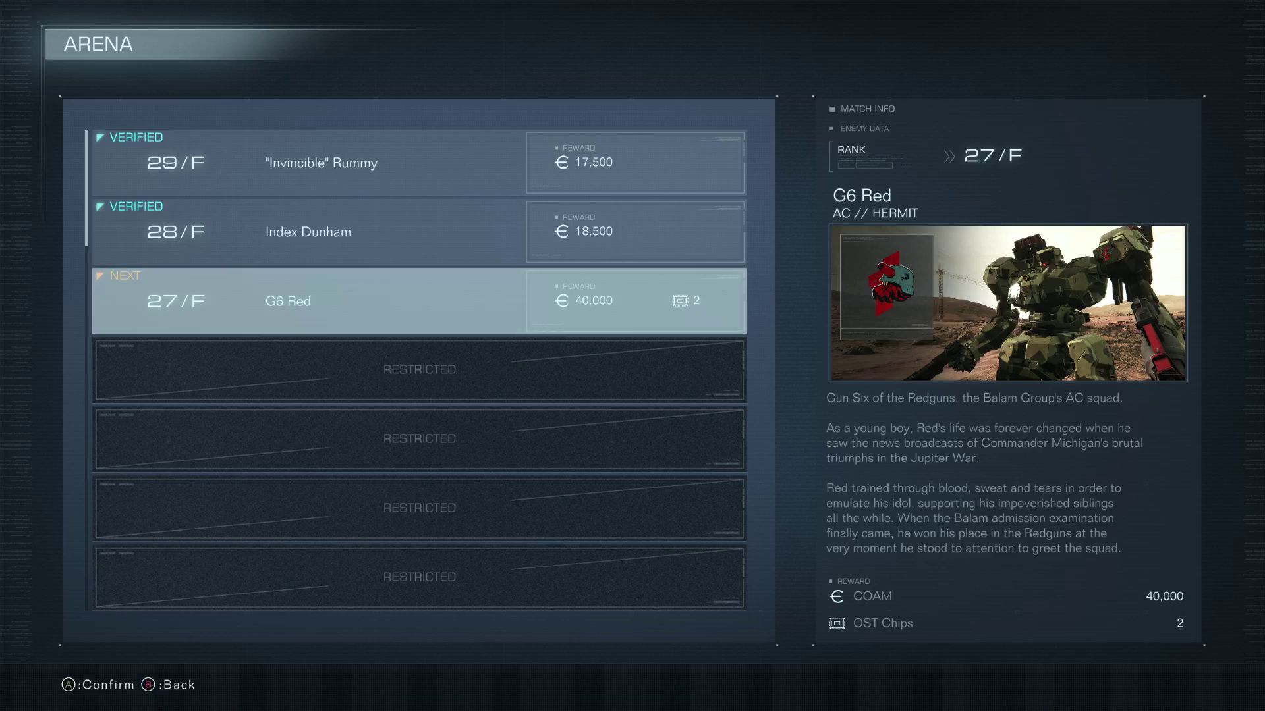Click the G6 Red emblem thumbnail
The image size is (1265, 711).
click(887, 287)
